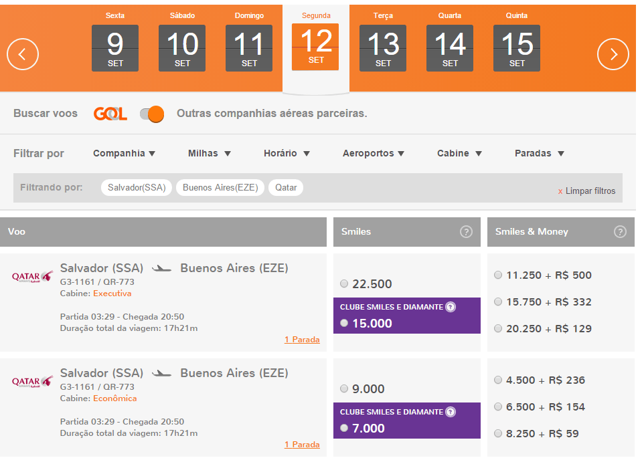Click help icon on Clube Smiles Econômica banner
The width and height of the screenshot is (642, 462).
[x=451, y=412]
